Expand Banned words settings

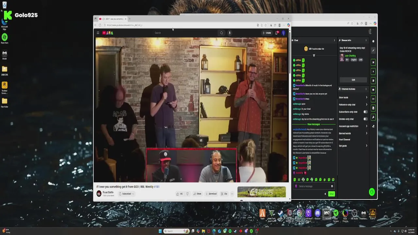pyautogui.click(x=353, y=133)
